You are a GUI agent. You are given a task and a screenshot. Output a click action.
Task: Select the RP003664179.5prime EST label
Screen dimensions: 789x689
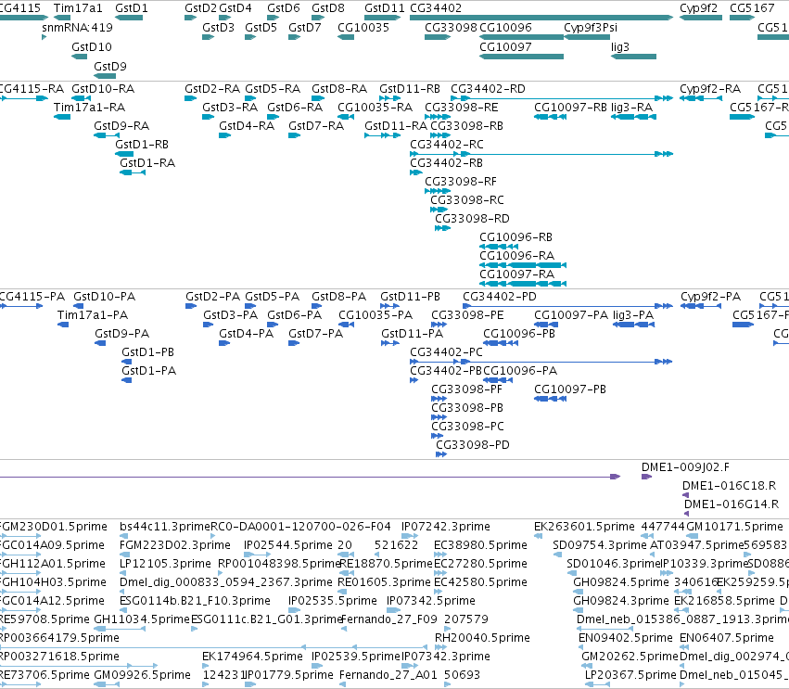point(59,638)
